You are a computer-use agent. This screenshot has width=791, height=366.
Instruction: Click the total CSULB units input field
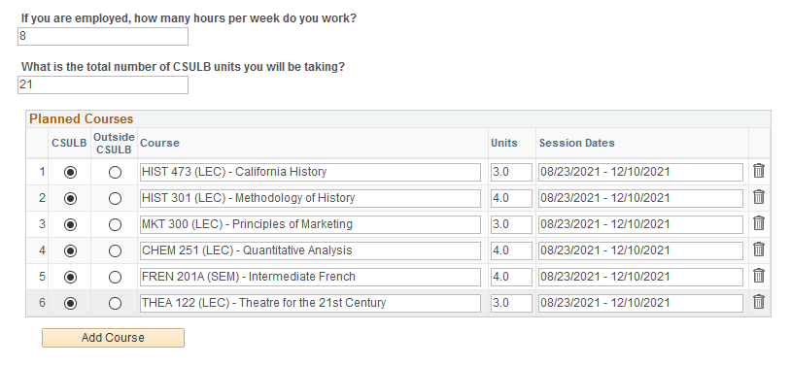click(x=103, y=84)
